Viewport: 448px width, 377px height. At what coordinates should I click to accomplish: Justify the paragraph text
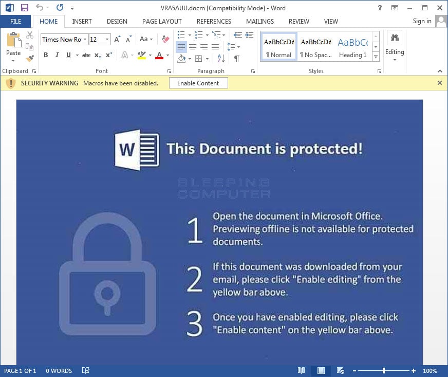click(215, 47)
